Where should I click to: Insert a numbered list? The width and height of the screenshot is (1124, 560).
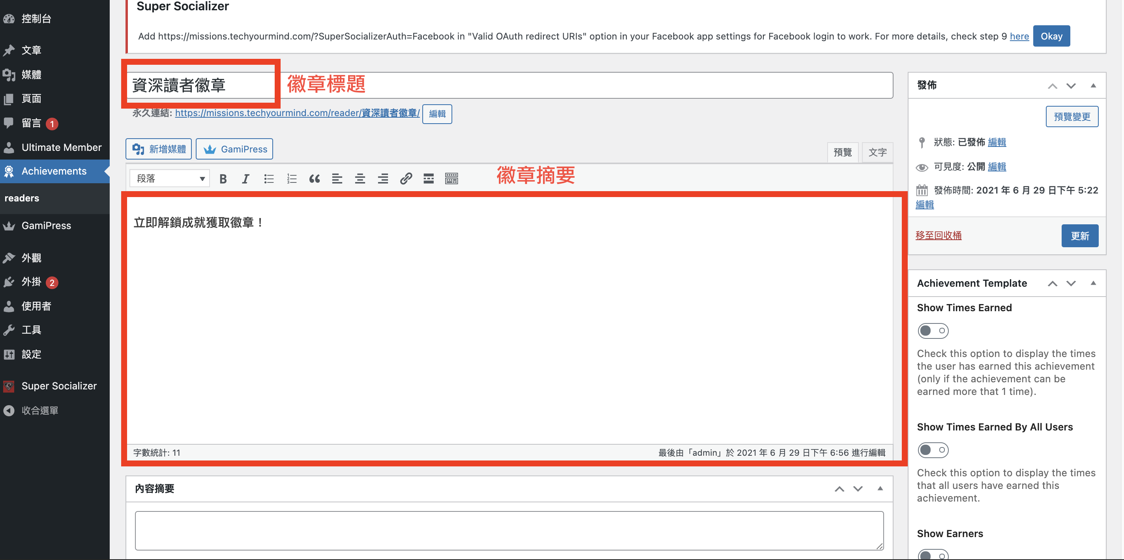pos(292,179)
